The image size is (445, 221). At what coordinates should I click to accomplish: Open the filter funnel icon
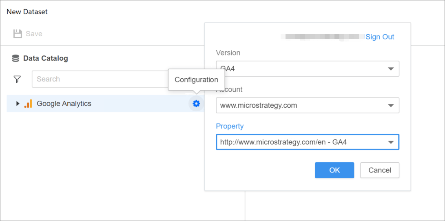click(17, 79)
